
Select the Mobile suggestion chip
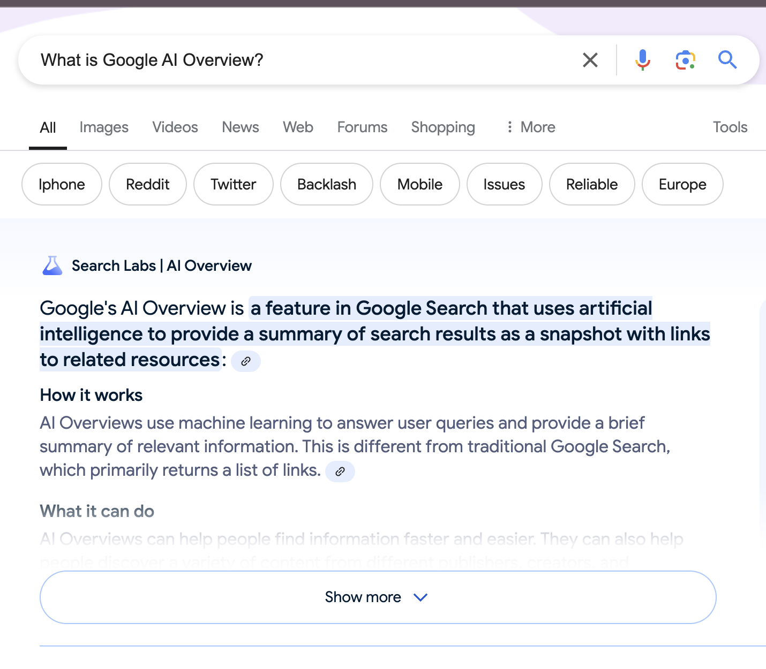click(420, 184)
